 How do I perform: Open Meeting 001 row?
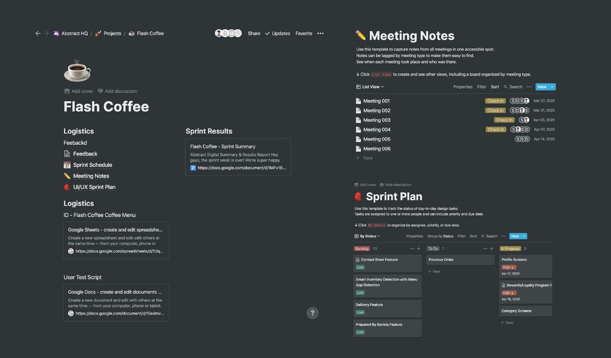click(455, 101)
